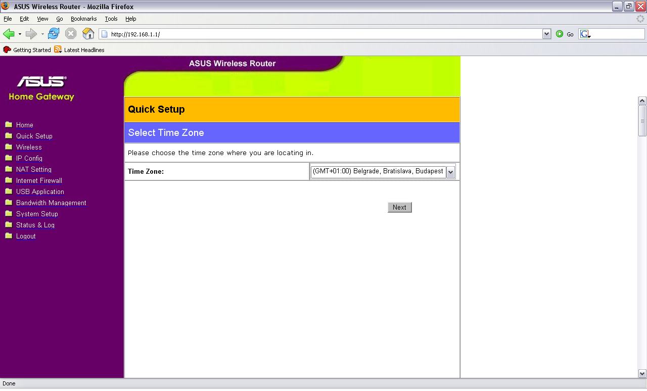Expand the Time Zone dropdown

450,172
